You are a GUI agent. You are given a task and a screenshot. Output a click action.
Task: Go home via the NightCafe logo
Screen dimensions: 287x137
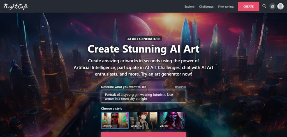pos(16,6)
